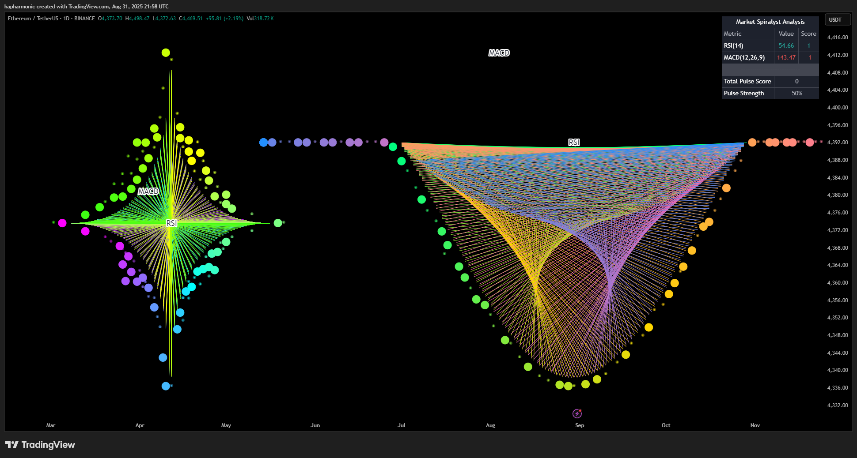Click the Score column header
The image size is (857, 458).
pyautogui.click(x=808, y=34)
